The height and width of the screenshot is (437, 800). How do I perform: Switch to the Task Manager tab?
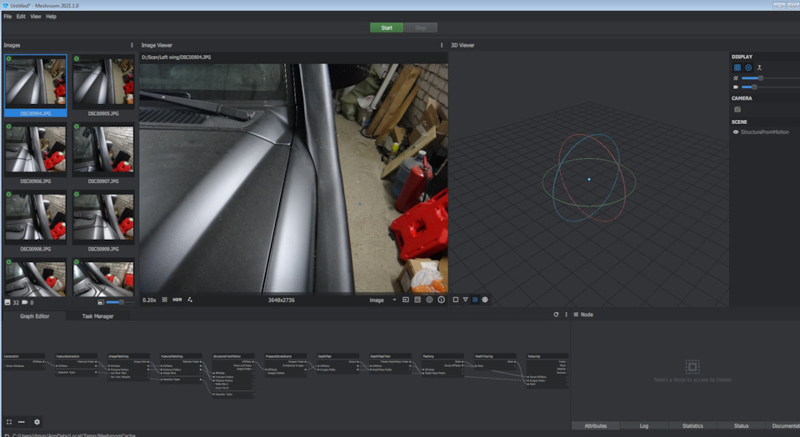[x=98, y=315]
